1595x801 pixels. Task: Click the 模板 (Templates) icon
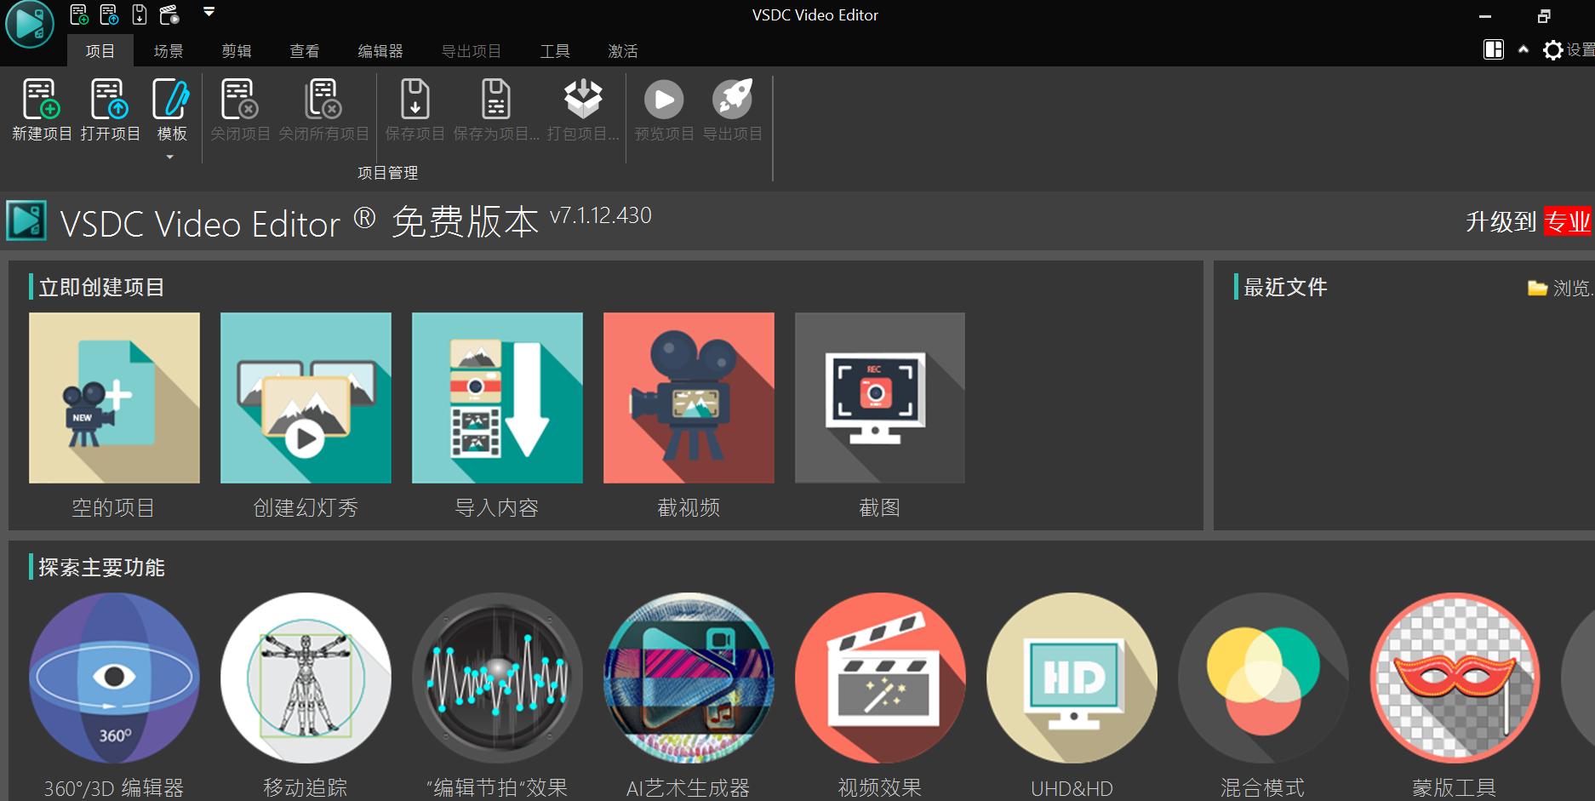click(x=171, y=100)
